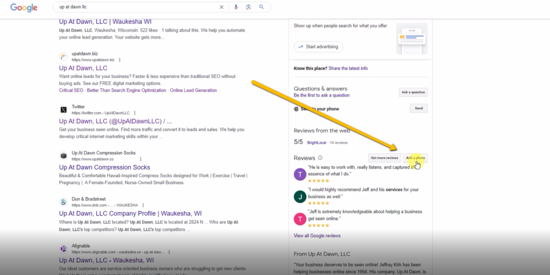This screenshot has width=550, height=275.
Task: Click reviewer avatar J
Action: [300, 197]
